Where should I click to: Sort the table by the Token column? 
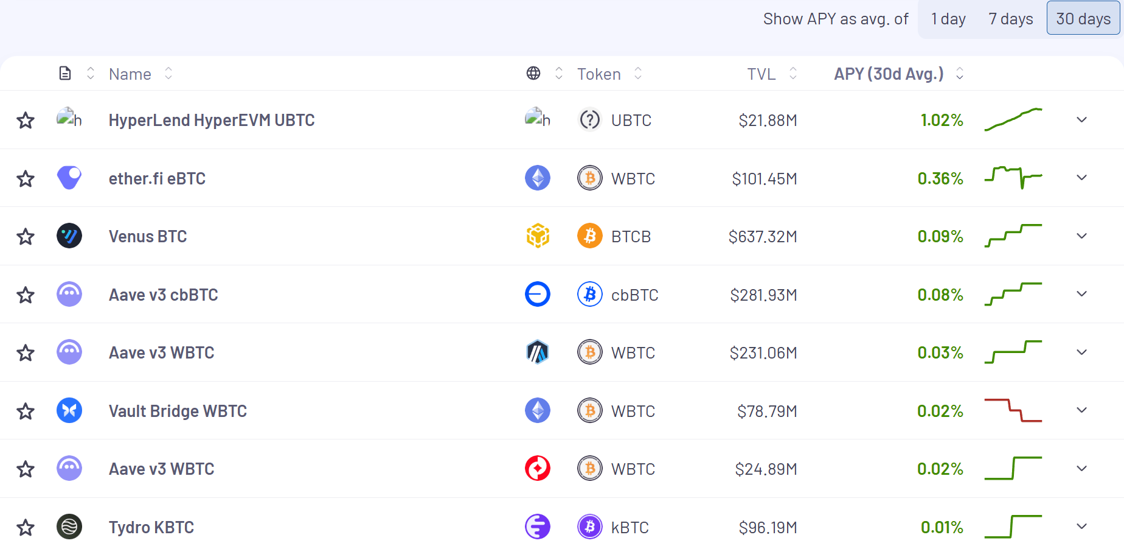coord(609,74)
